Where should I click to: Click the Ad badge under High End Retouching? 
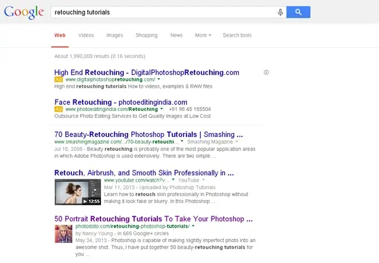[58, 79]
